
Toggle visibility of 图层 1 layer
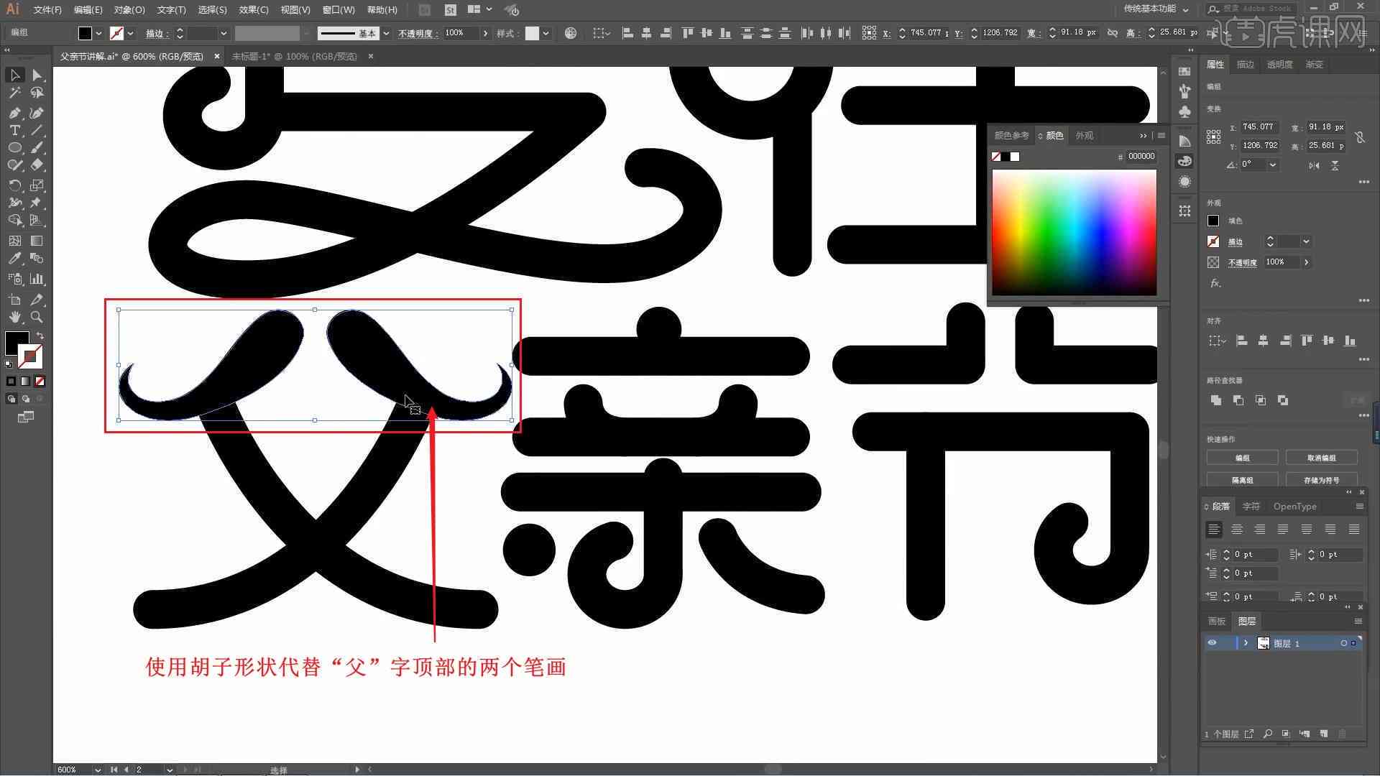tap(1211, 643)
